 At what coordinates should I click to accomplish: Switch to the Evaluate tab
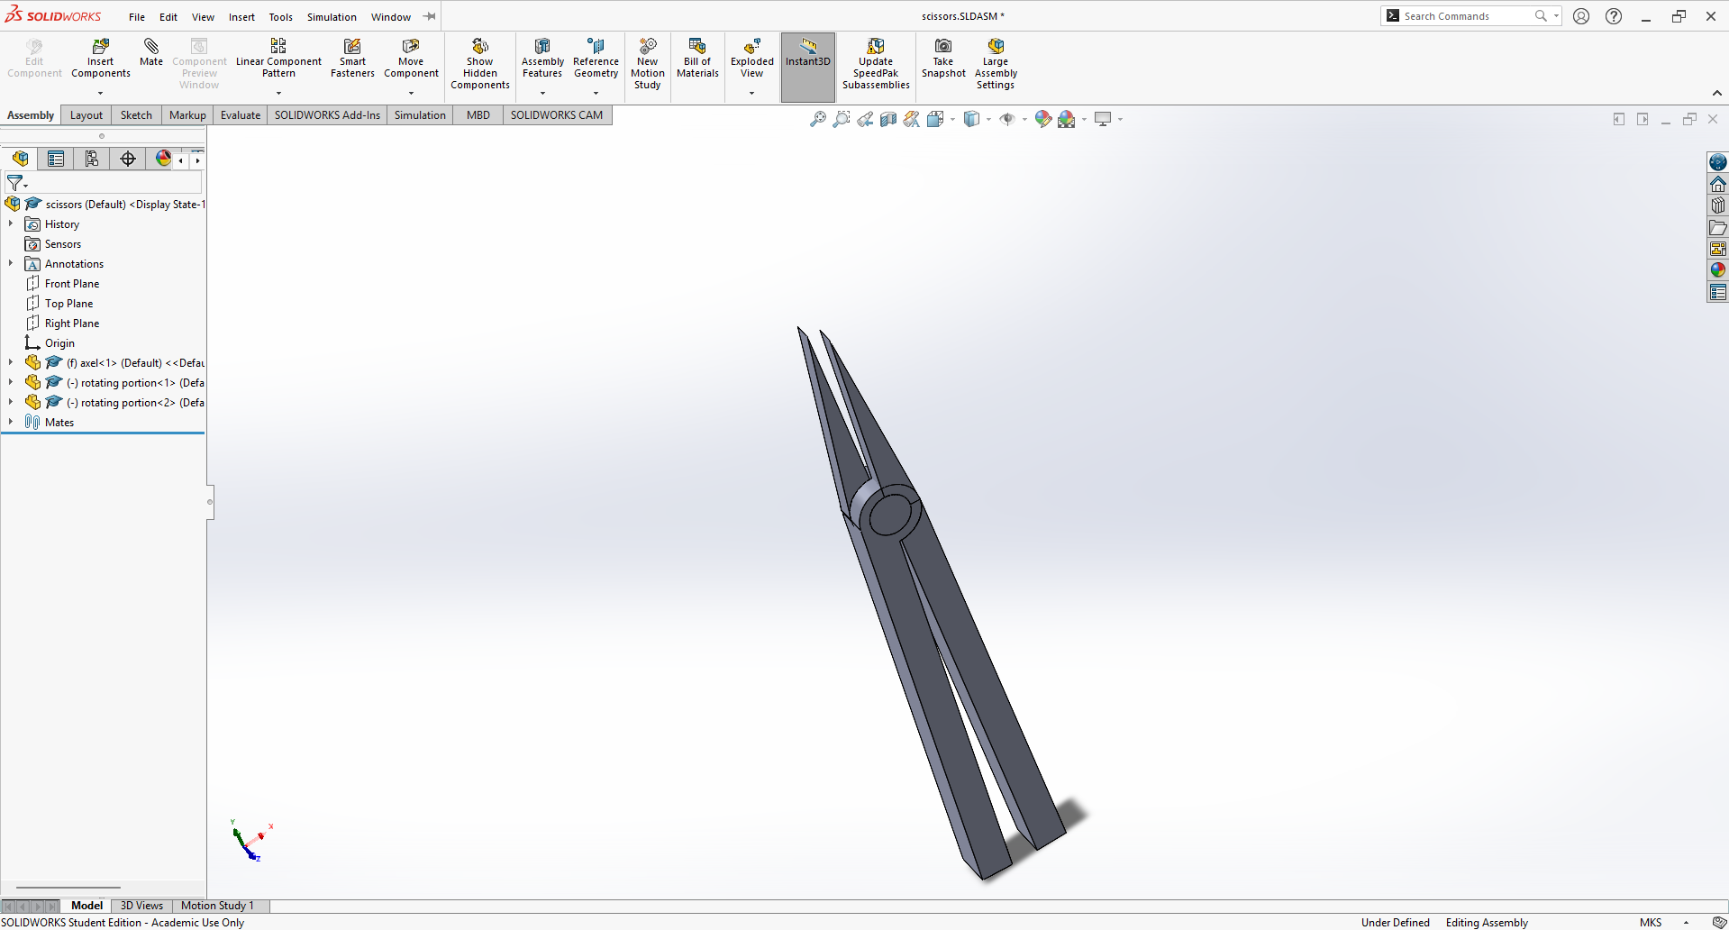click(x=241, y=115)
